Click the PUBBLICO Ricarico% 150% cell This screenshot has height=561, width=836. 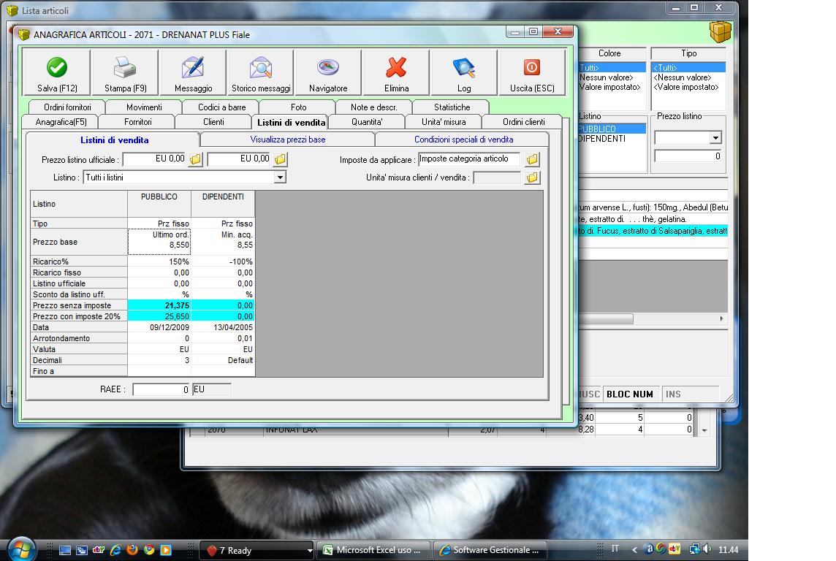[159, 262]
